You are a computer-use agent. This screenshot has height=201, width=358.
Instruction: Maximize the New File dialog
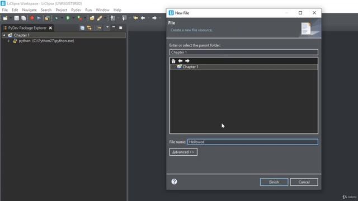[x=300, y=13]
